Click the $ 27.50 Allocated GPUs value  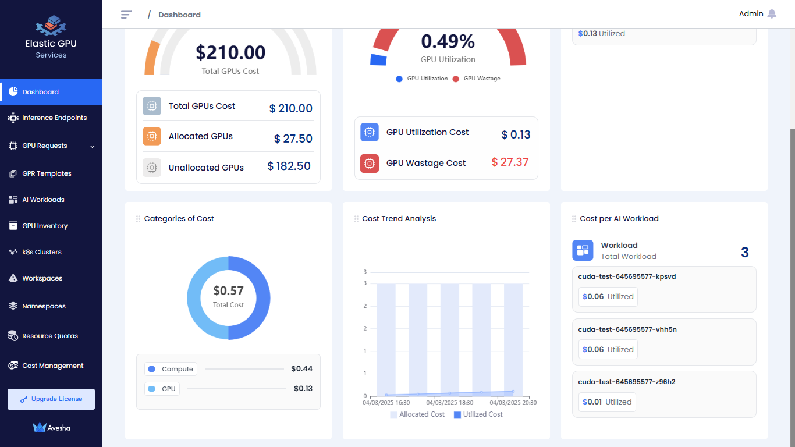coord(293,139)
